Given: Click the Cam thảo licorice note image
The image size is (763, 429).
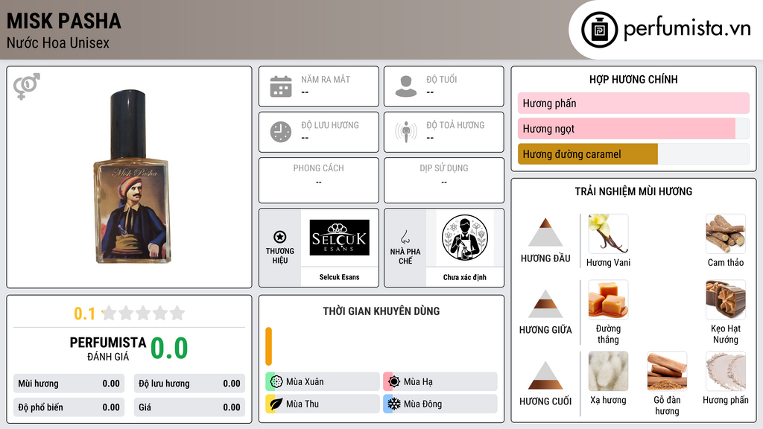Looking at the screenshot, I should [726, 234].
